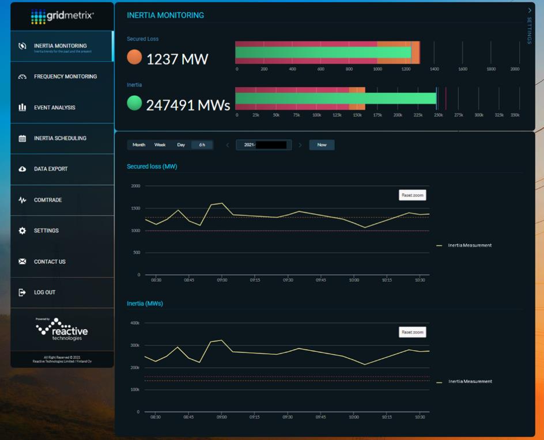Advance to next date with right chevron
Screen dimensions: 544x440
[300, 145]
